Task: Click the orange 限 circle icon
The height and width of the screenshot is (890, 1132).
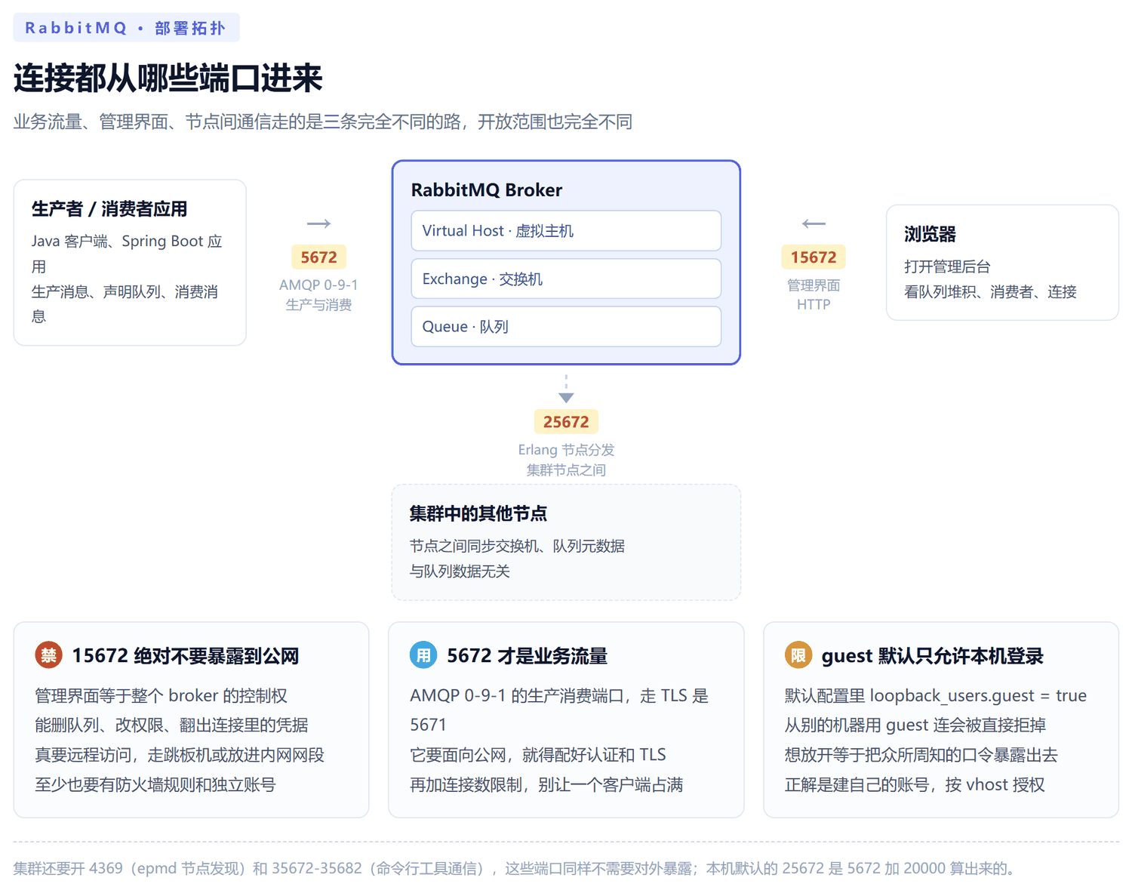Action: tap(798, 654)
